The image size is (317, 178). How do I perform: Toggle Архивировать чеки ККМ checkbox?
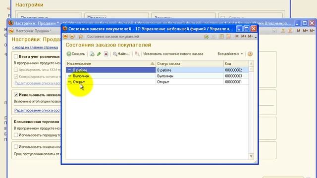(x=16, y=70)
